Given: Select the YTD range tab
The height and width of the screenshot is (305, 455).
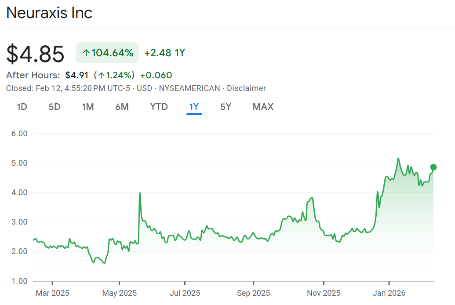Looking at the screenshot, I should point(159,107).
